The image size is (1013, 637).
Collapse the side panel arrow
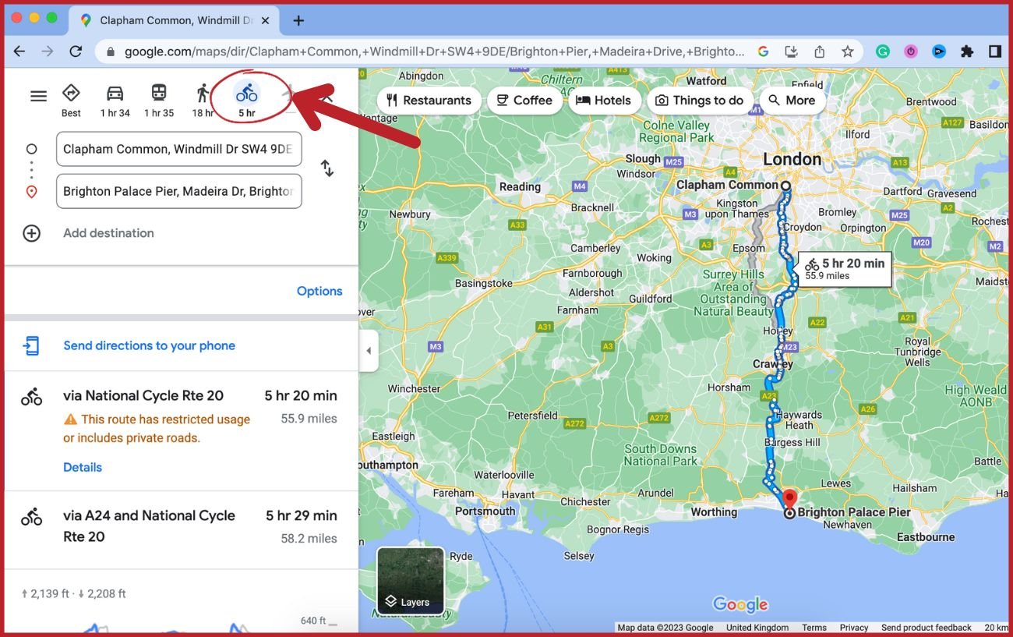pos(369,351)
